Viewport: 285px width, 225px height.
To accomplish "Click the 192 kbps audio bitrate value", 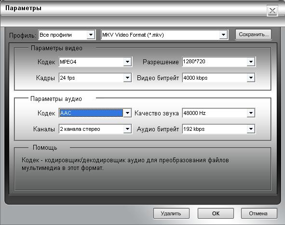I will 194,129.
